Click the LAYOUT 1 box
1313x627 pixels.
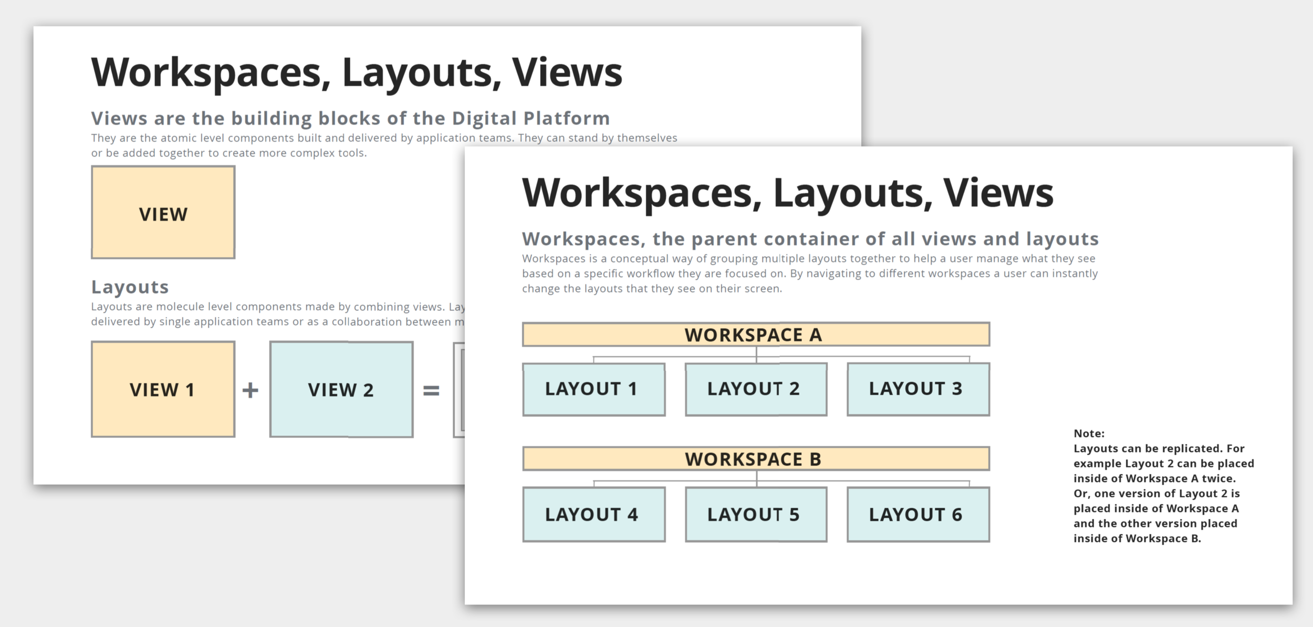pyautogui.click(x=593, y=389)
